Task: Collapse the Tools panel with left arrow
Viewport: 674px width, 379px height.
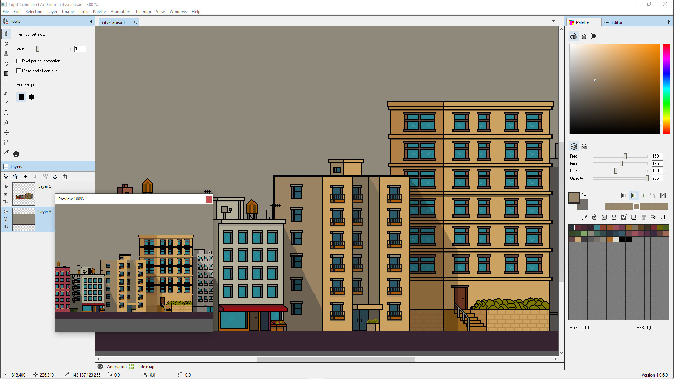Action: (91, 21)
